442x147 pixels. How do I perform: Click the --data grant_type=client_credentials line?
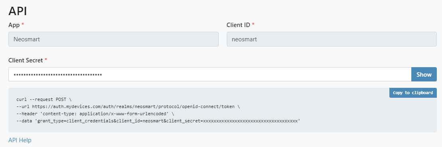click(x=158, y=121)
